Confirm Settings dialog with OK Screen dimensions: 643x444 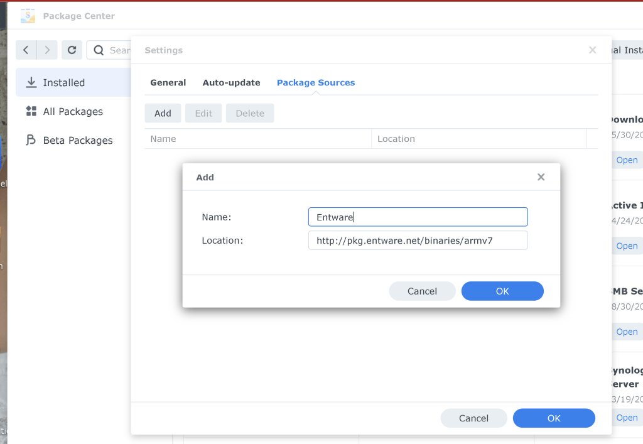point(554,418)
